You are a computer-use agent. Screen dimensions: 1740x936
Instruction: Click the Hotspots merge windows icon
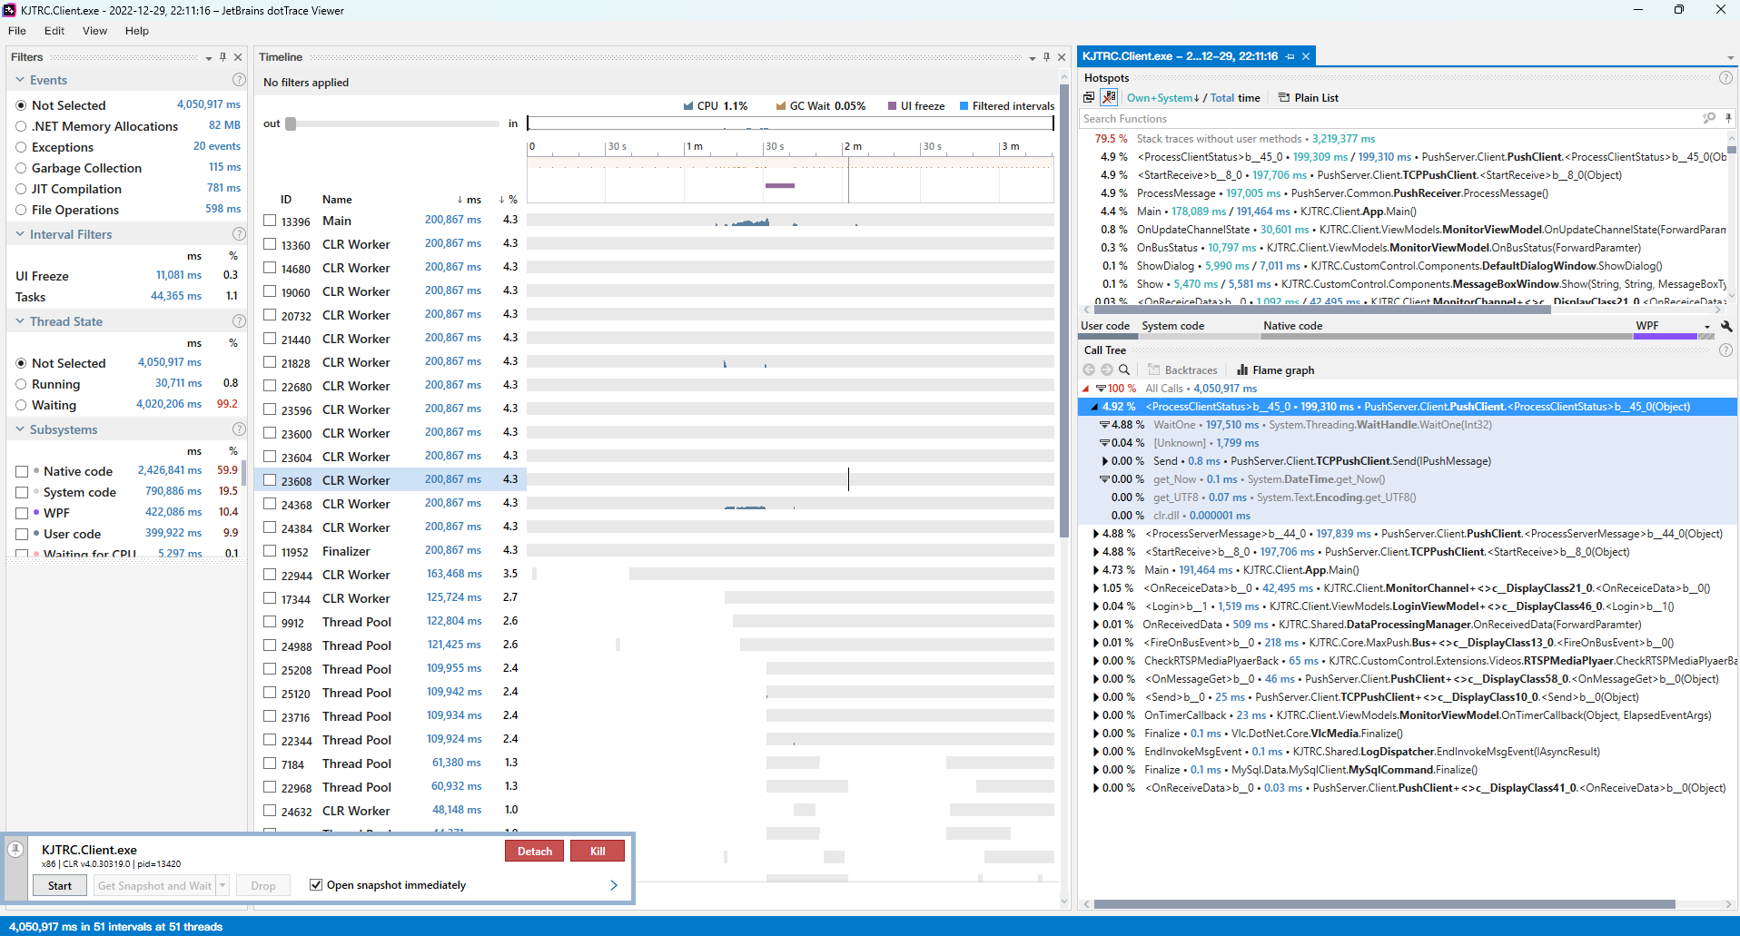(1089, 98)
